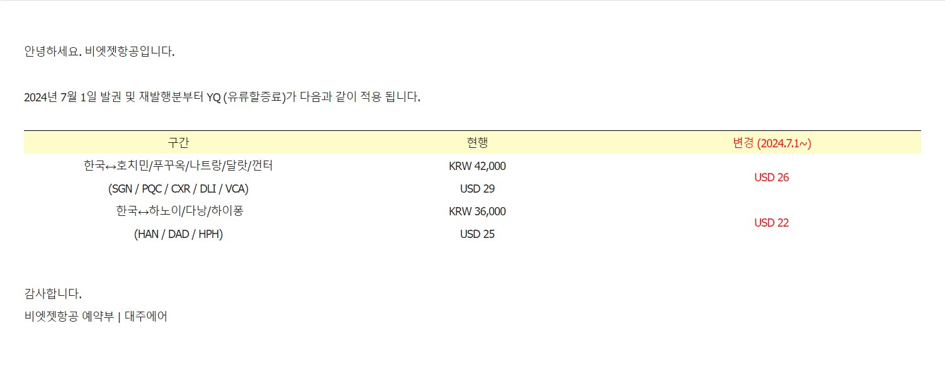Select the 구간 column header
Image resolution: width=945 pixels, height=367 pixels.
178,142
